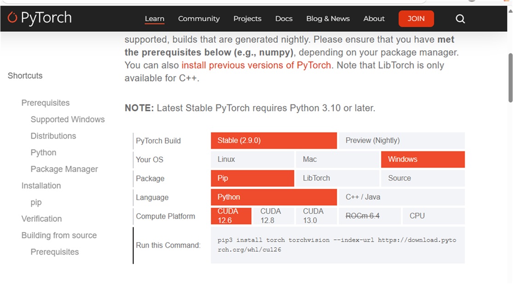Open the search magnifier icon
This screenshot has height=284, width=513.
point(460,19)
